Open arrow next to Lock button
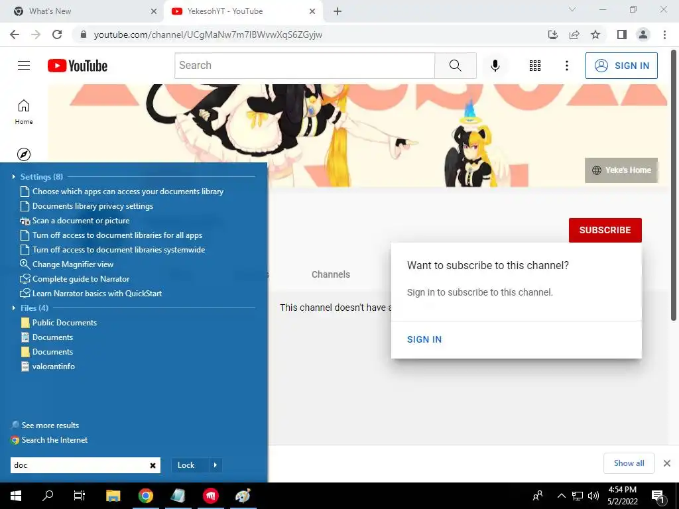Viewport: 679px width, 509px height. point(216,465)
